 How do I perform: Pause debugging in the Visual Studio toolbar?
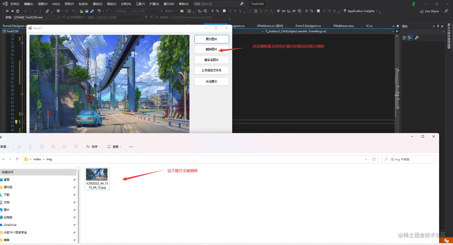pyautogui.click(x=7, y=11)
